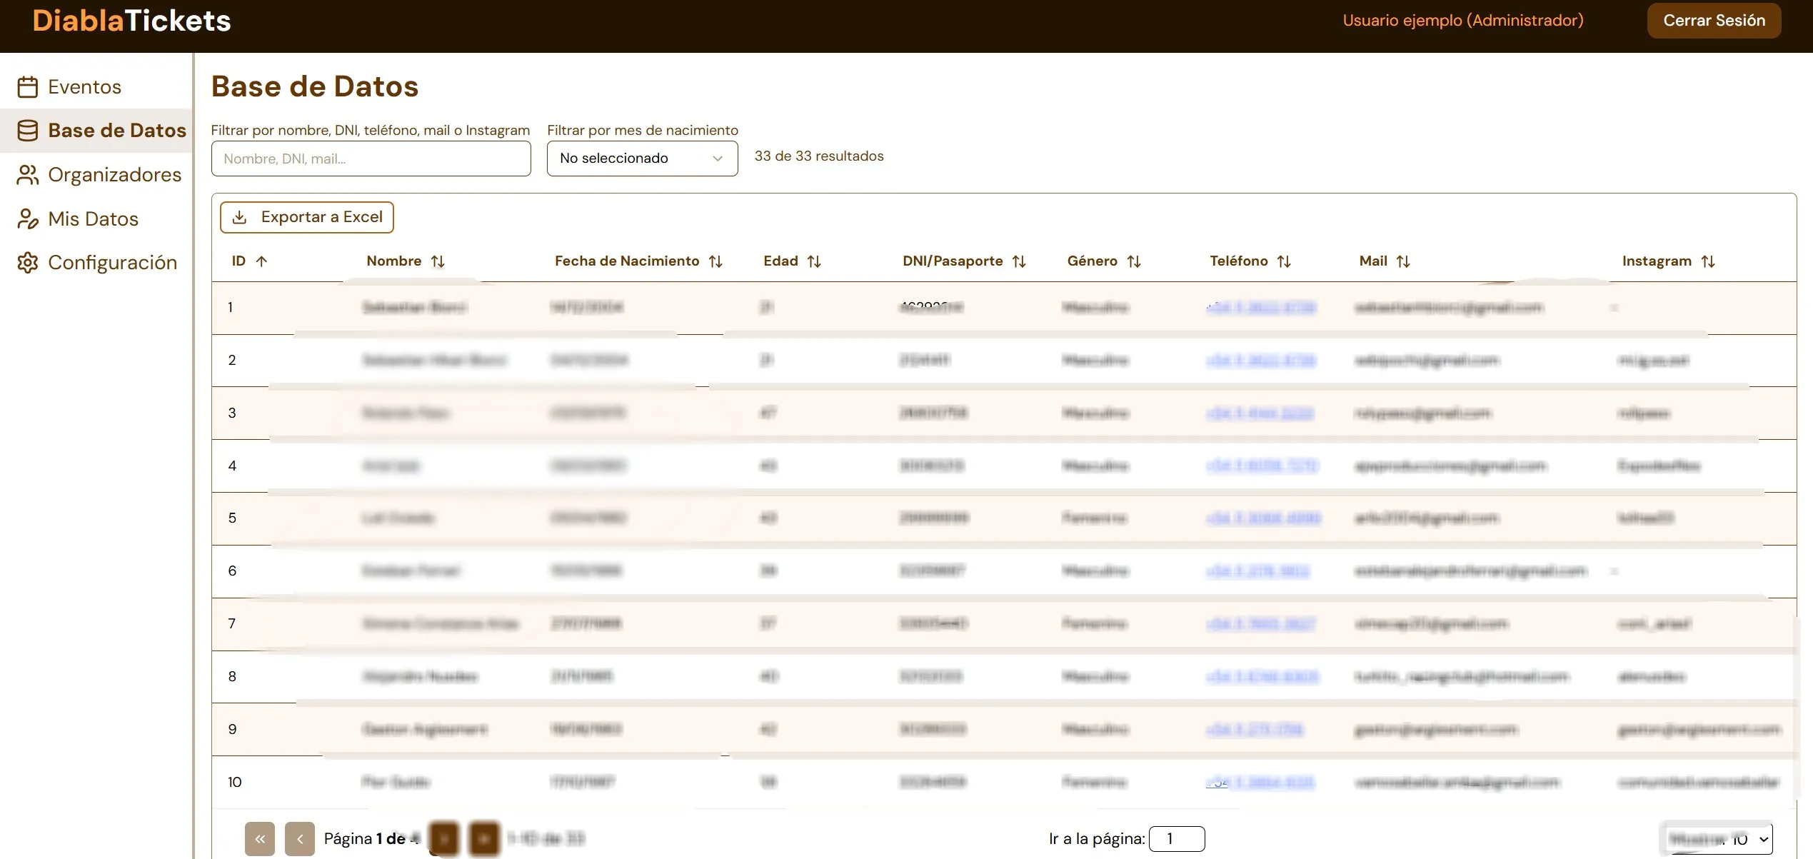Open the Organizadores section
The width and height of the screenshot is (1813, 859).
click(x=114, y=174)
